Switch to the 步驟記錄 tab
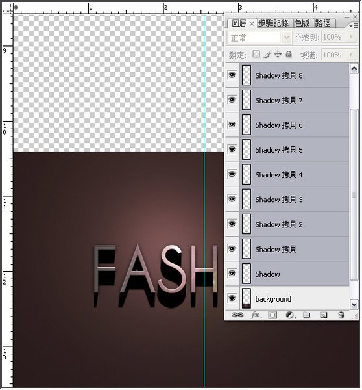Screen dimensions: 362x390 click(273, 23)
